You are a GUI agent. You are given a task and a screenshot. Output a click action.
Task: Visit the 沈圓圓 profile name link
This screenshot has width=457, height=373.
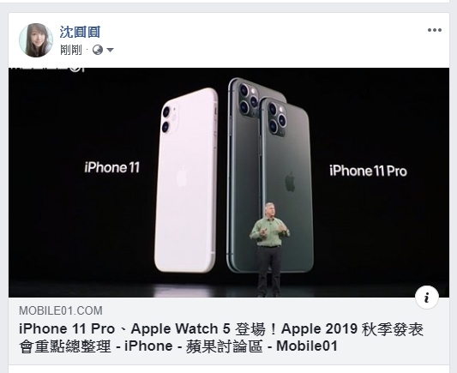80,32
